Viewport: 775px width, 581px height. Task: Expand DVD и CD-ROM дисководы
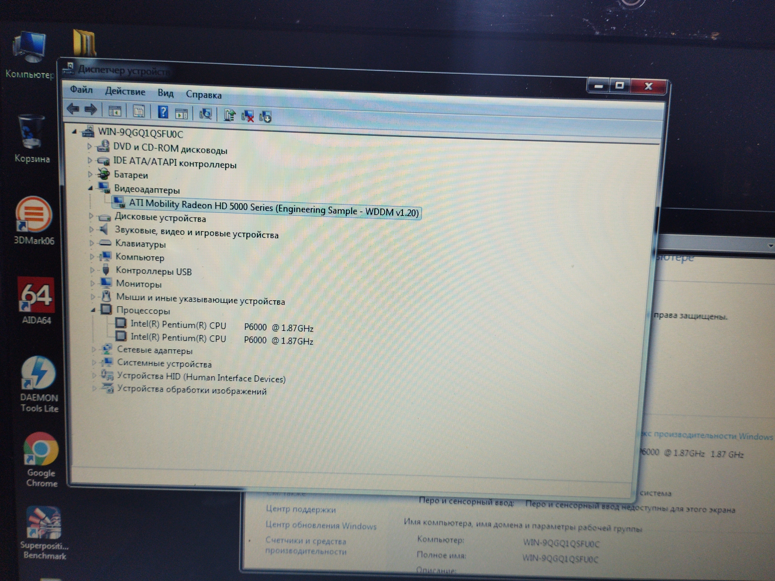(90, 146)
